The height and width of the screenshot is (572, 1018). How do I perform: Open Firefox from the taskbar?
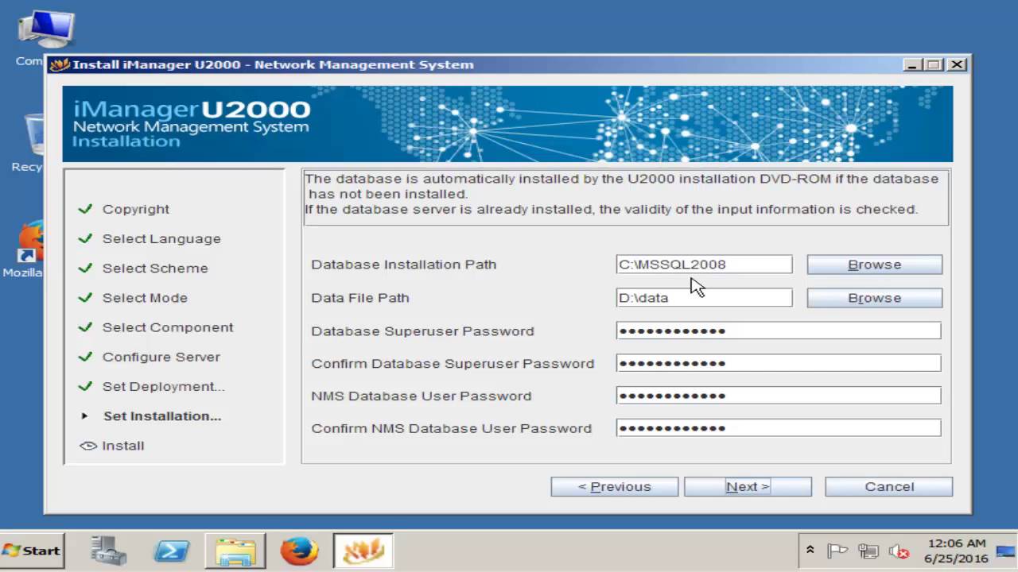pos(299,551)
